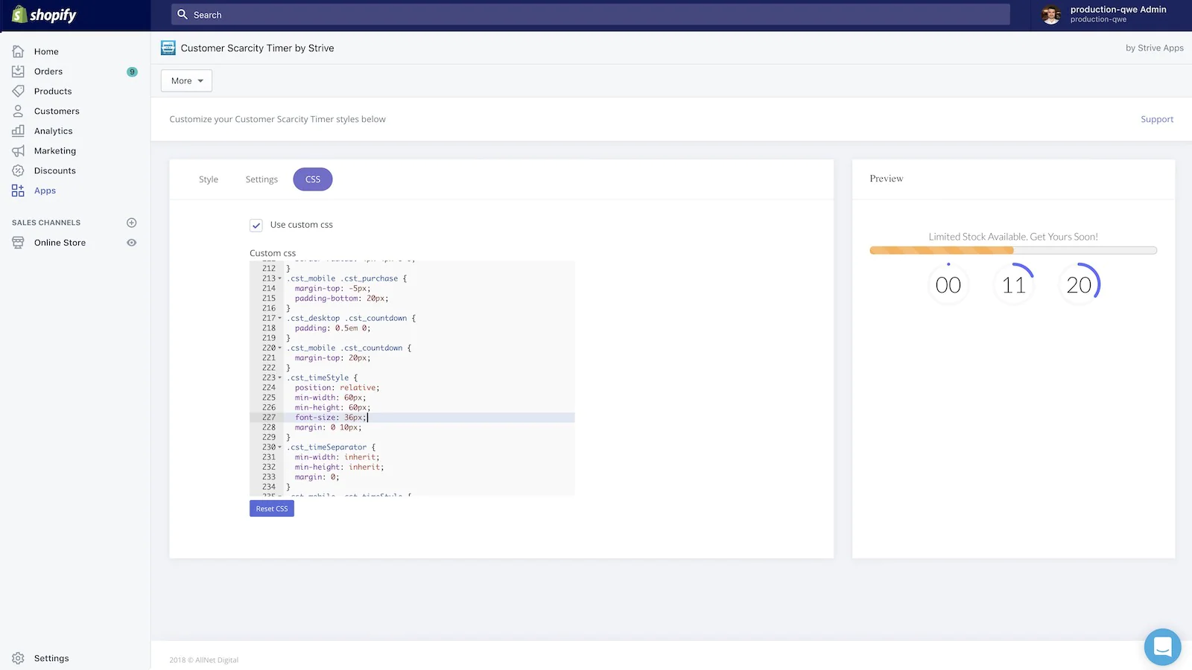Click the Customer Scarcity Timer app icon

168,48
